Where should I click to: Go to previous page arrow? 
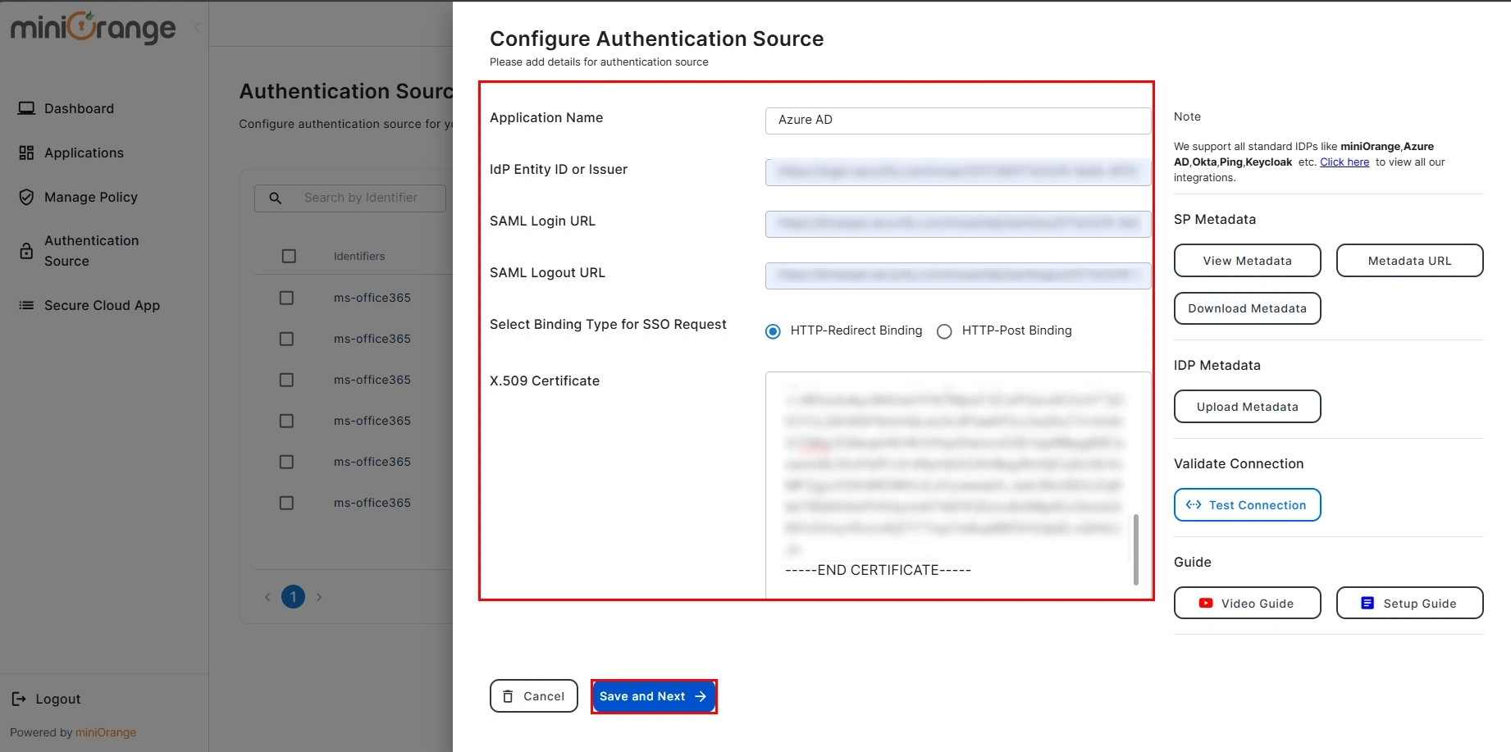[x=267, y=597]
